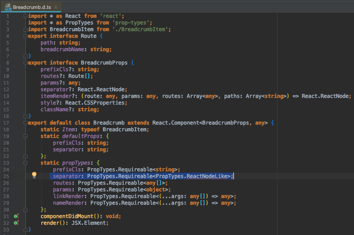Click the gutter implements marker beside render()
Viewport: 354px width, 235px height.
(x=16, y=223)
